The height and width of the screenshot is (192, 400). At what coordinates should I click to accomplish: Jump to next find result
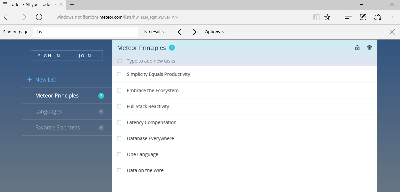[194, 32]
